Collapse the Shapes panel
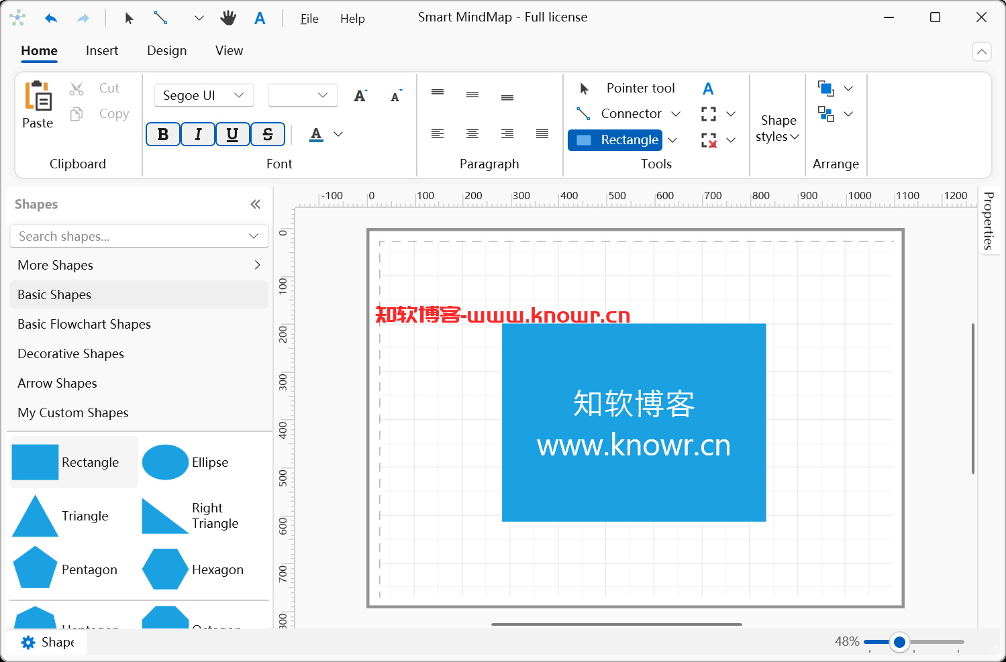Screen dimensions: 1006x662 pyautogui.click(x=255, y=205)
